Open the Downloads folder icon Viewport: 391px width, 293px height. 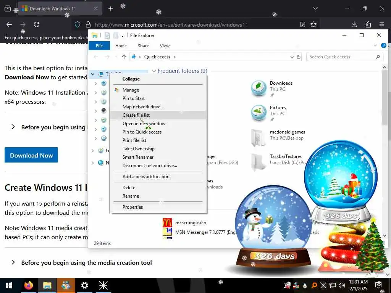click(x=259, y=88)
